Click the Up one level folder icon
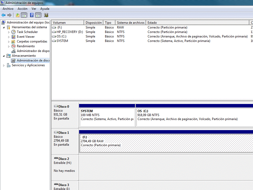 pyautogui.click(x=18, y=15)
